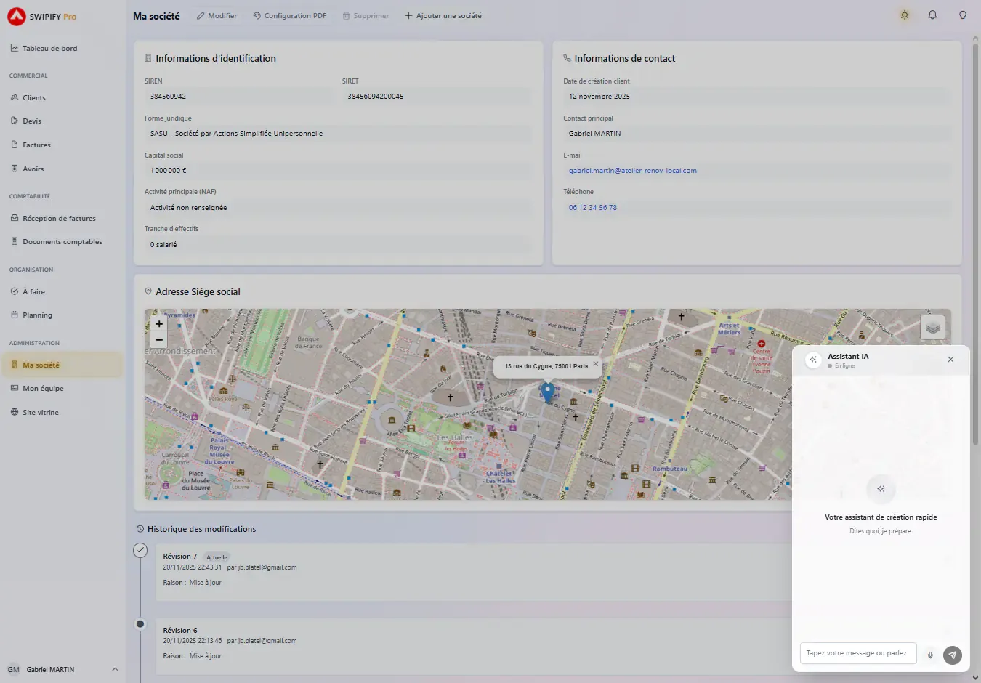
Task: Send a message via the paper plane icon
Action: (x=952, y=655)
